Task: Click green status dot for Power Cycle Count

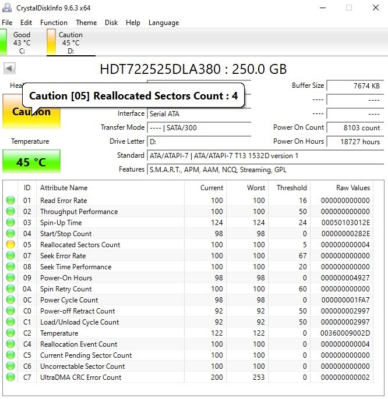Action: [x=10, y=300]
